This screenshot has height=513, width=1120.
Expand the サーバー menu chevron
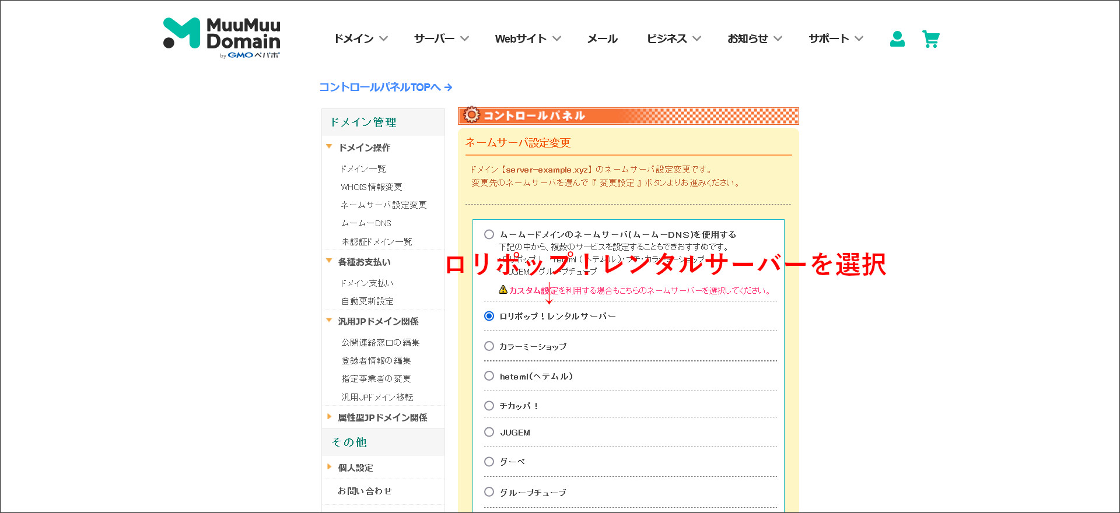coord(464,38)
